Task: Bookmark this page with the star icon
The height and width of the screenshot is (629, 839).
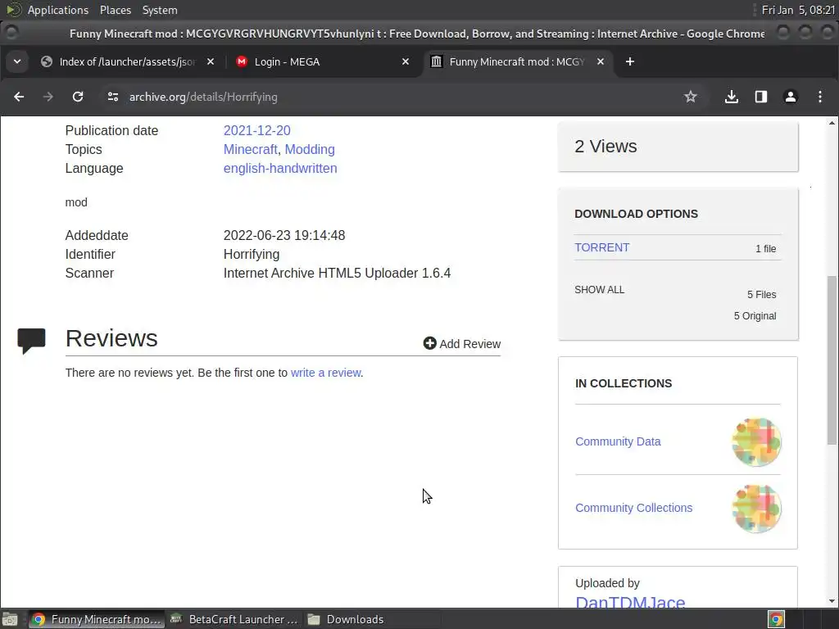Action: [690, 97]
